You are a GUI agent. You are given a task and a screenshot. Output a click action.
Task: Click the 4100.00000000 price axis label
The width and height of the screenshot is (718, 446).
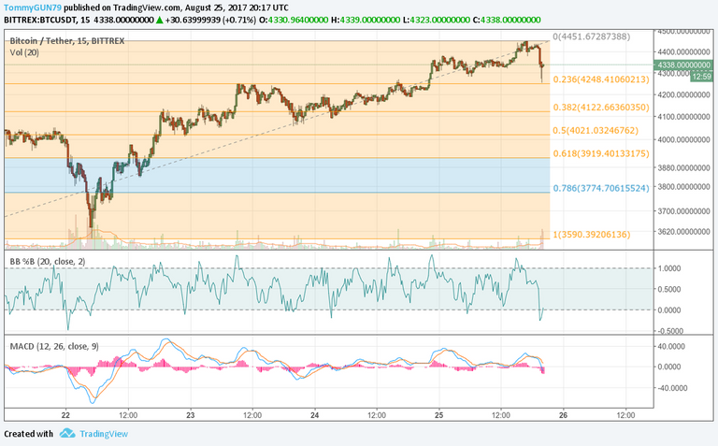[x=683, y=117]
